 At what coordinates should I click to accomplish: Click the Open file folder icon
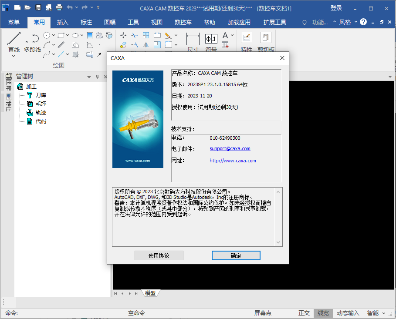tap(28, 7)
